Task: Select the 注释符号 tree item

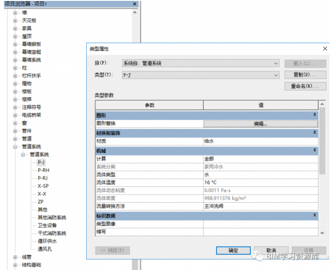Action: coord(31,107)
